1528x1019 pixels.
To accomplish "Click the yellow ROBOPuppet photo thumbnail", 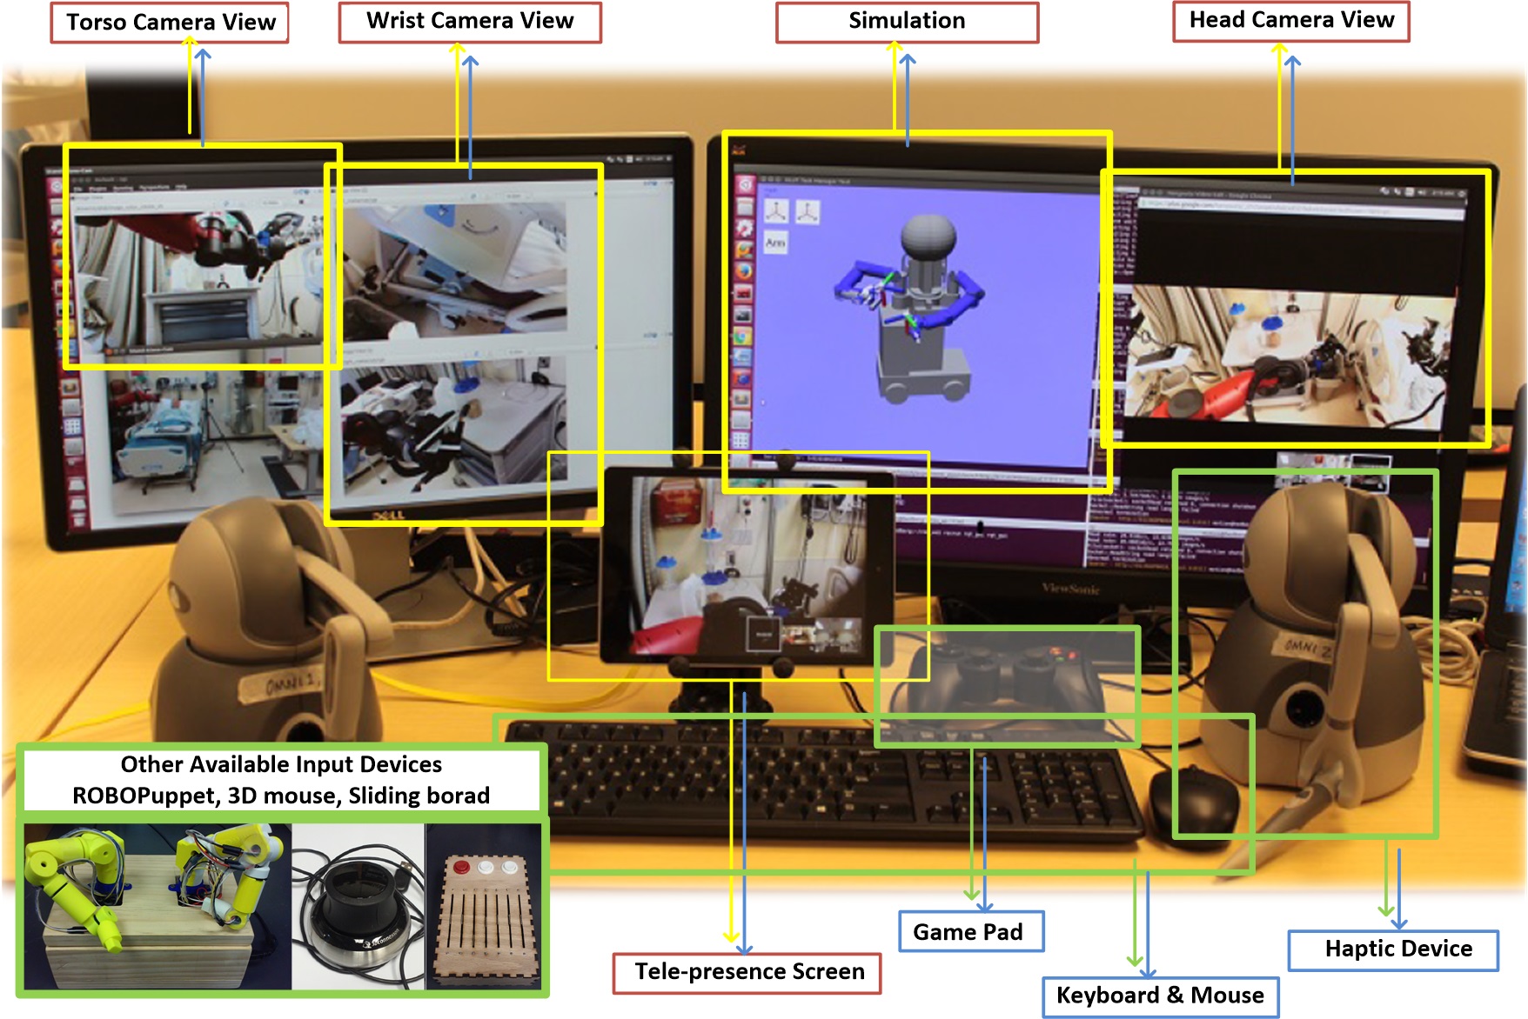I will [x=157, y=906].
